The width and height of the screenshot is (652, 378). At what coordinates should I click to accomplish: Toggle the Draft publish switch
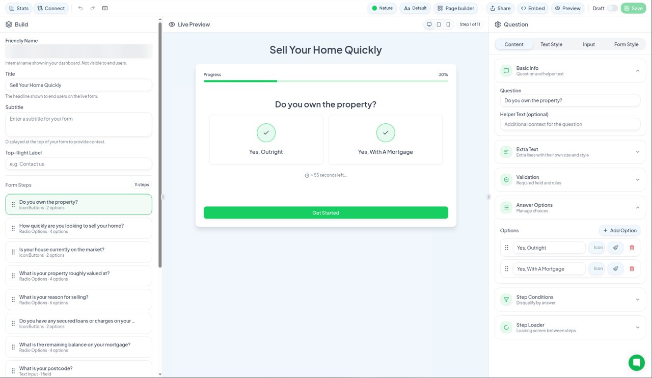coord(612,8)
